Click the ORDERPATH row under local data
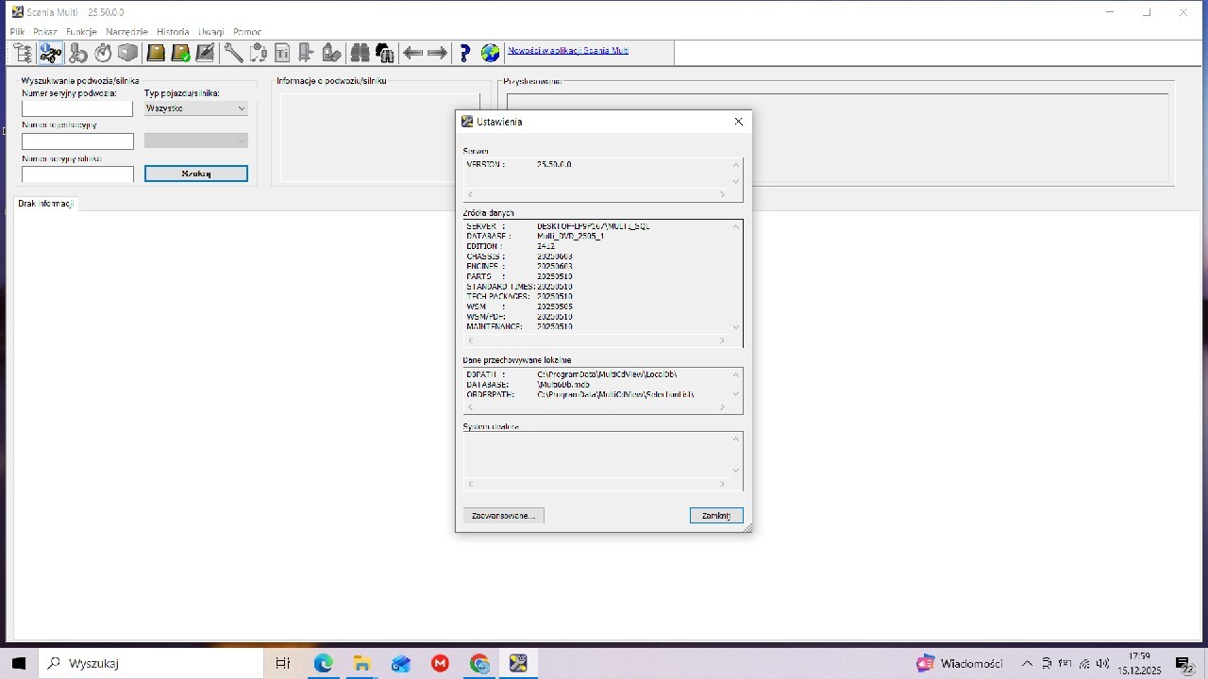The image size is (1208, 679). coord(580,394)
